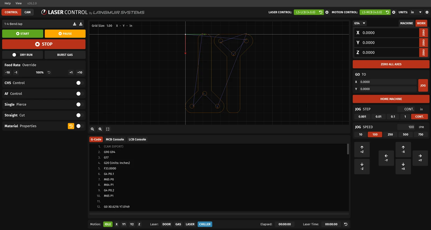Jog with the -Y arrow
Image resolution: width=431 pixels, height=230 pixels.
point(386,158)
